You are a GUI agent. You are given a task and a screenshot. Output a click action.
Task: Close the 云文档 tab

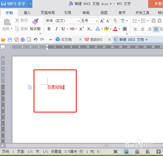pyautogui.click(x=80, y=39)
